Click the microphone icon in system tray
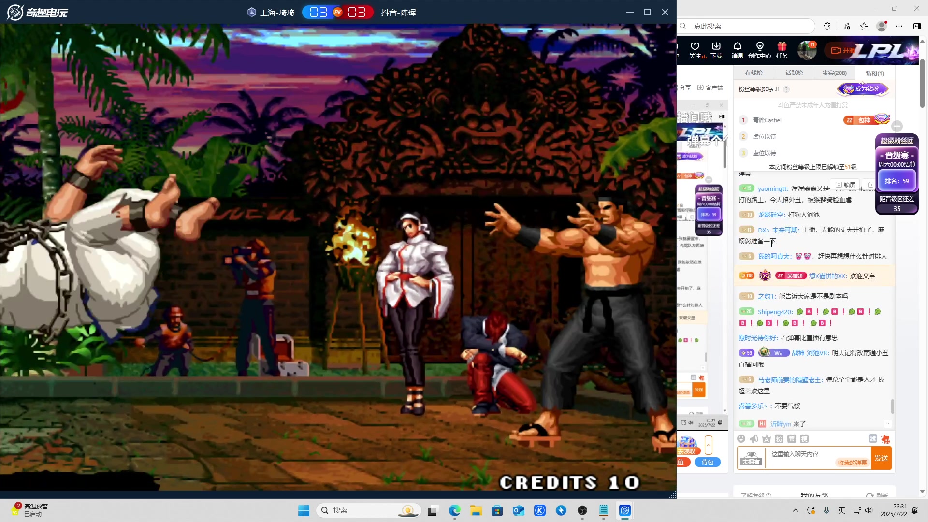This screenshot has width=928, height=522. (826, 510)
